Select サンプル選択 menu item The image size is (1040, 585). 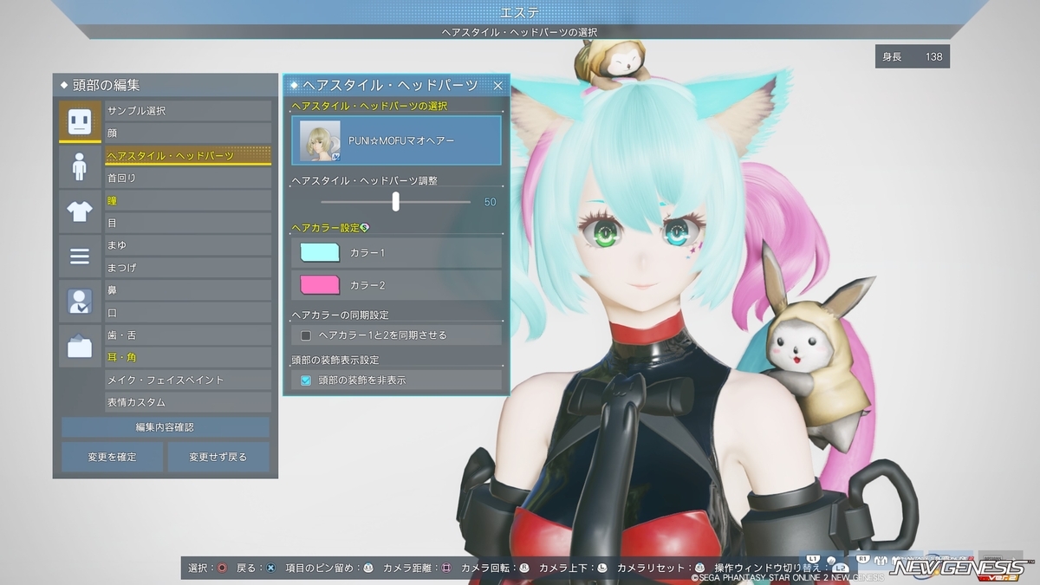pyautogui.click(x=188, y=111)
